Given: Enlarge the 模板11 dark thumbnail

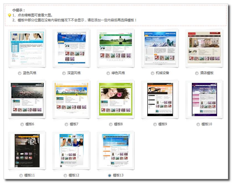Looking at the screenshot, I should [x=27, y=151].
